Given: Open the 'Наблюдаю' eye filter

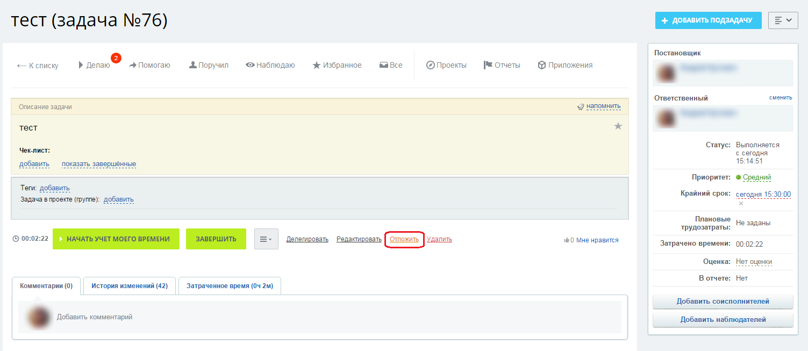Looking at the screenshot, I should coord(270,65).
